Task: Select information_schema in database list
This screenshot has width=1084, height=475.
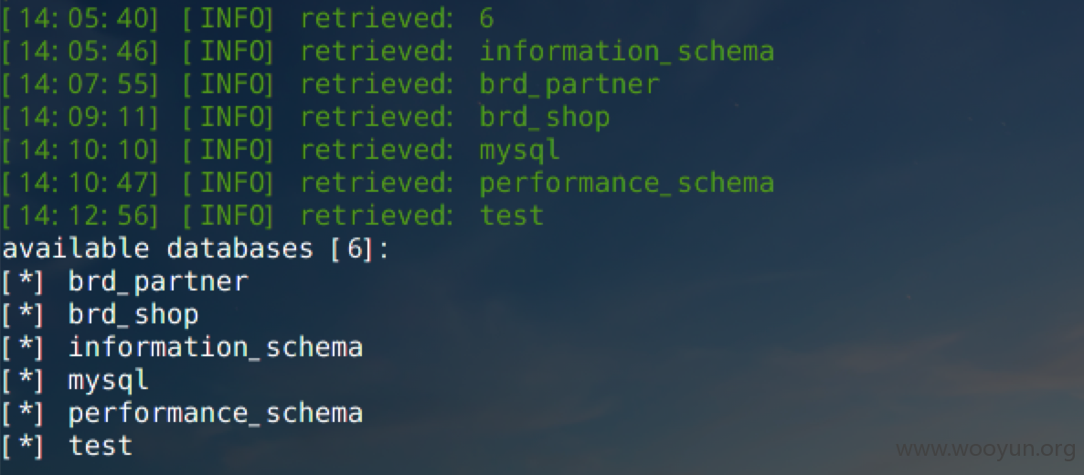Action: tap(216, 347)
